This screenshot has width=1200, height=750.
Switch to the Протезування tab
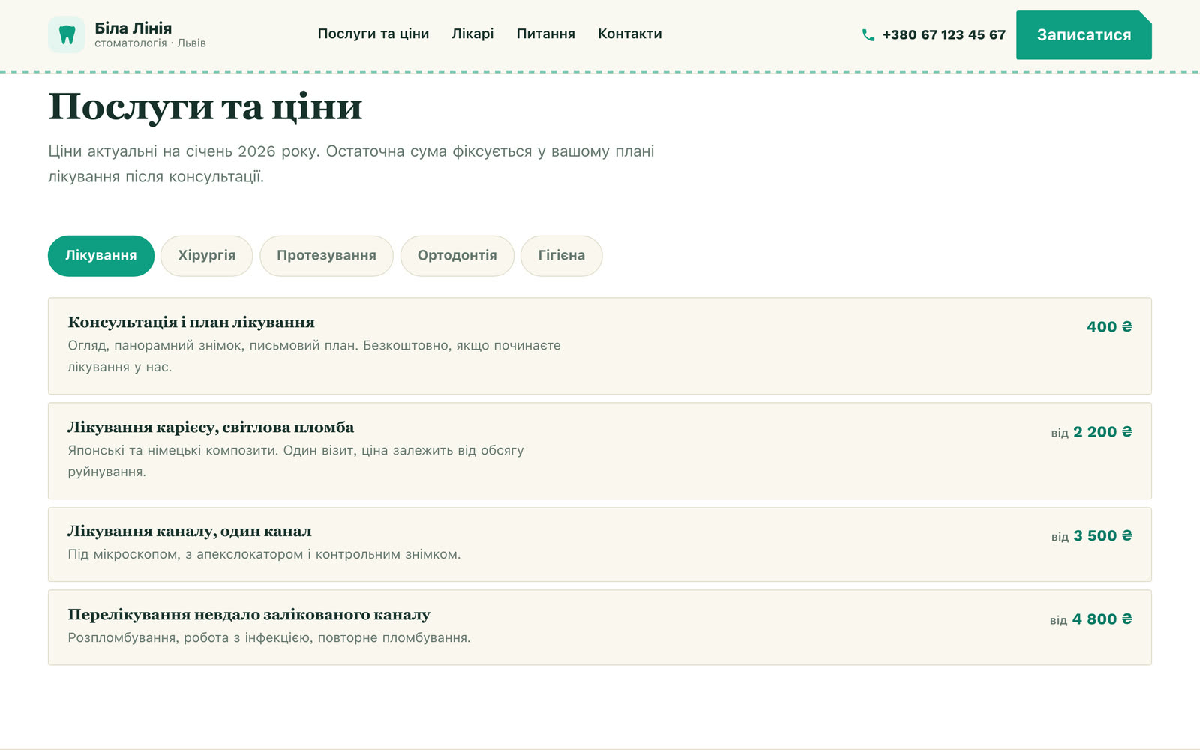point(326,256)
